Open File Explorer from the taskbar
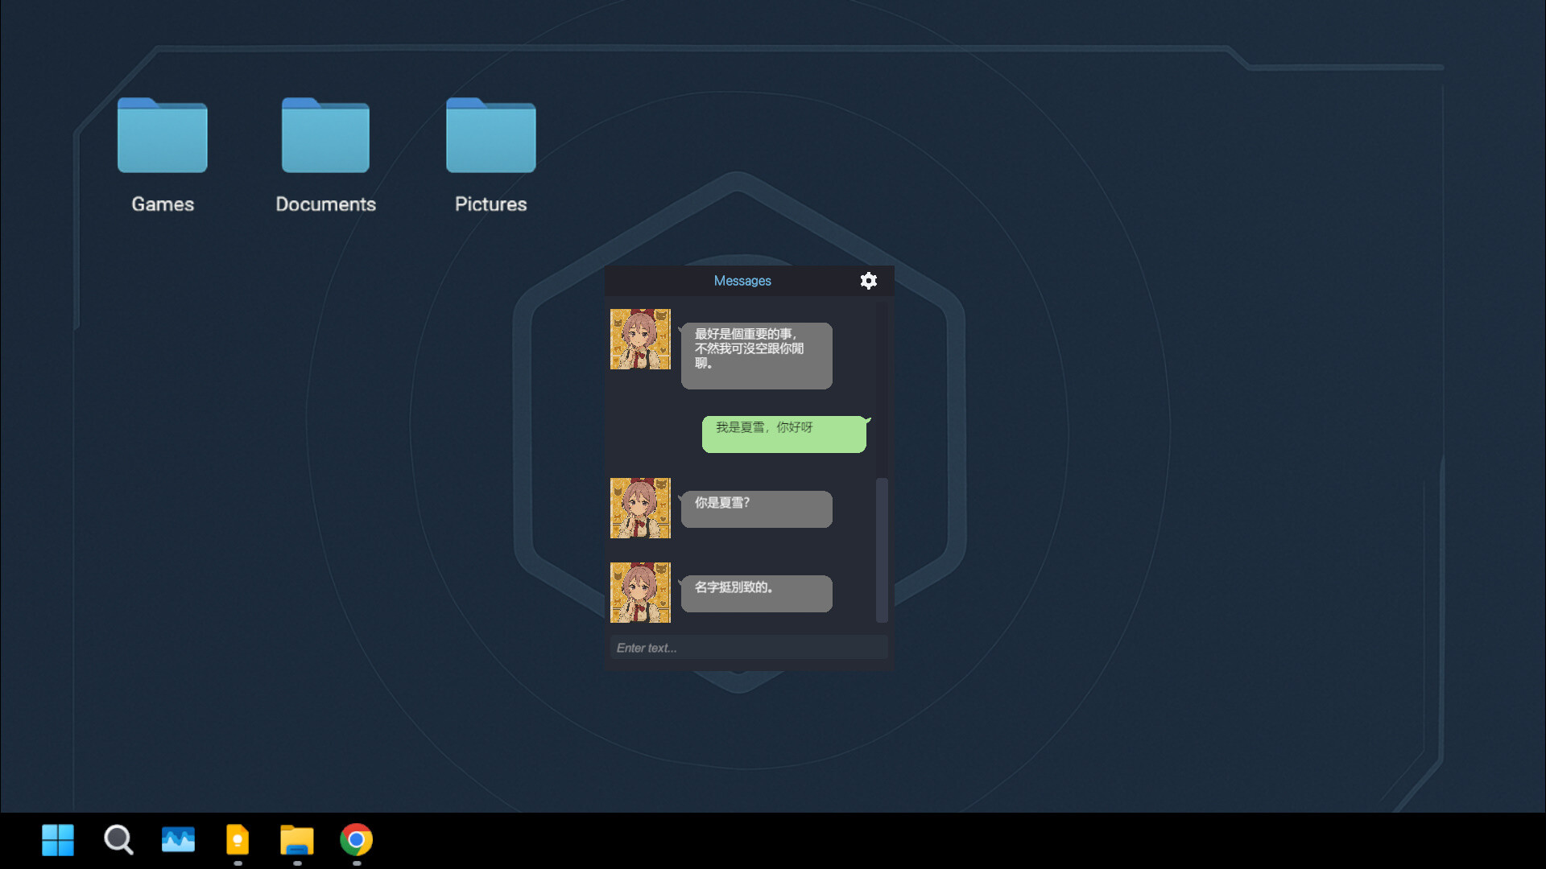This screenshot has height=869, width=1546. (296, 839)
